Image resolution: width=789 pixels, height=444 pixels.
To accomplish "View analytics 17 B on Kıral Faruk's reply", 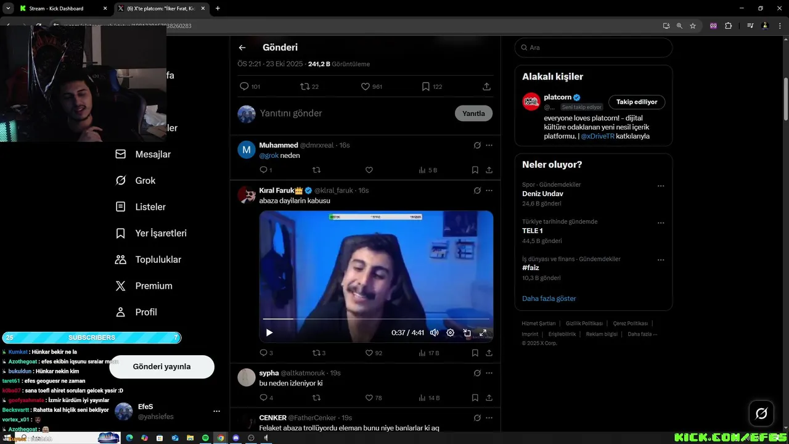I will (x=428, y=353).
